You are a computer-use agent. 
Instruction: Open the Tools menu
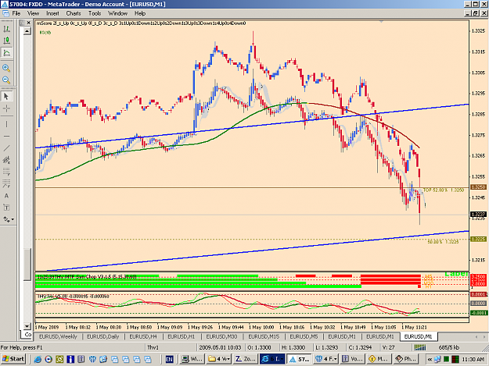95,13
